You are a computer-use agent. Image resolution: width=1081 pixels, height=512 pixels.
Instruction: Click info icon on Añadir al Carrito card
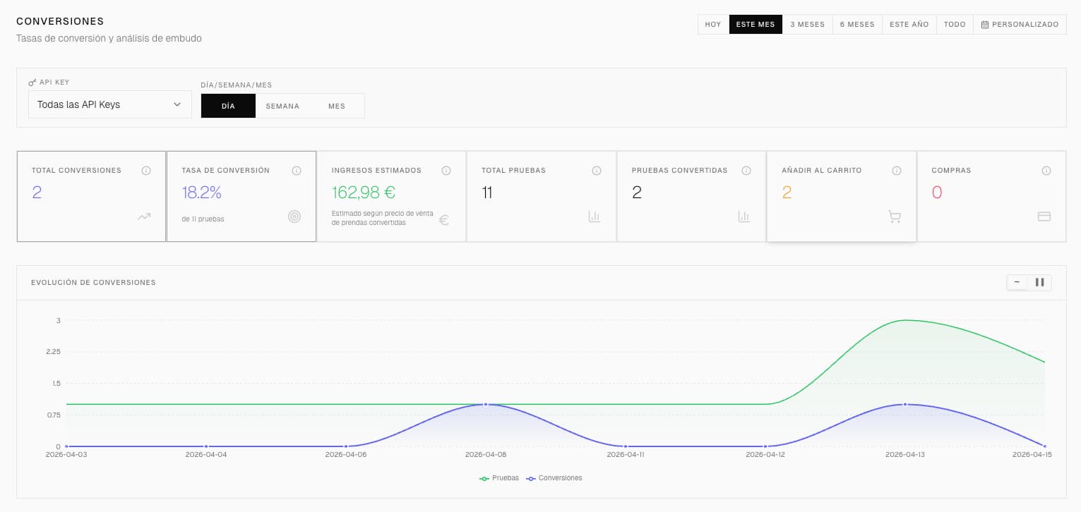pos(897,171)
